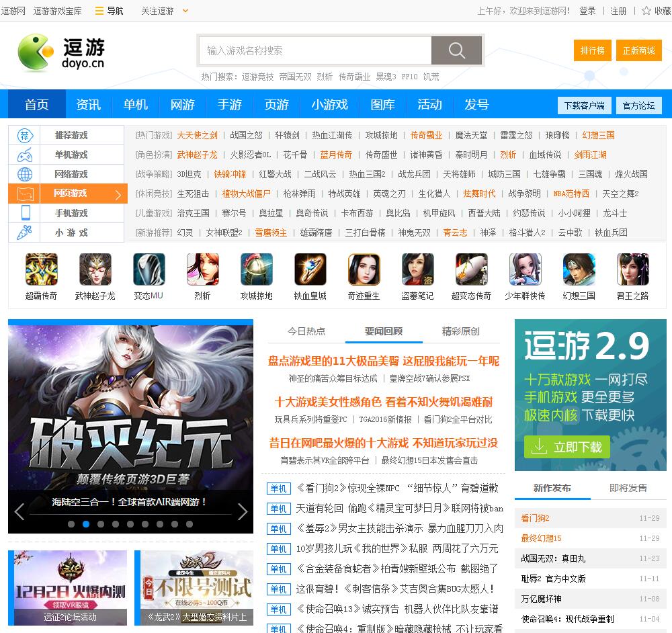Show next banner slide arrow

pos(242,511)
